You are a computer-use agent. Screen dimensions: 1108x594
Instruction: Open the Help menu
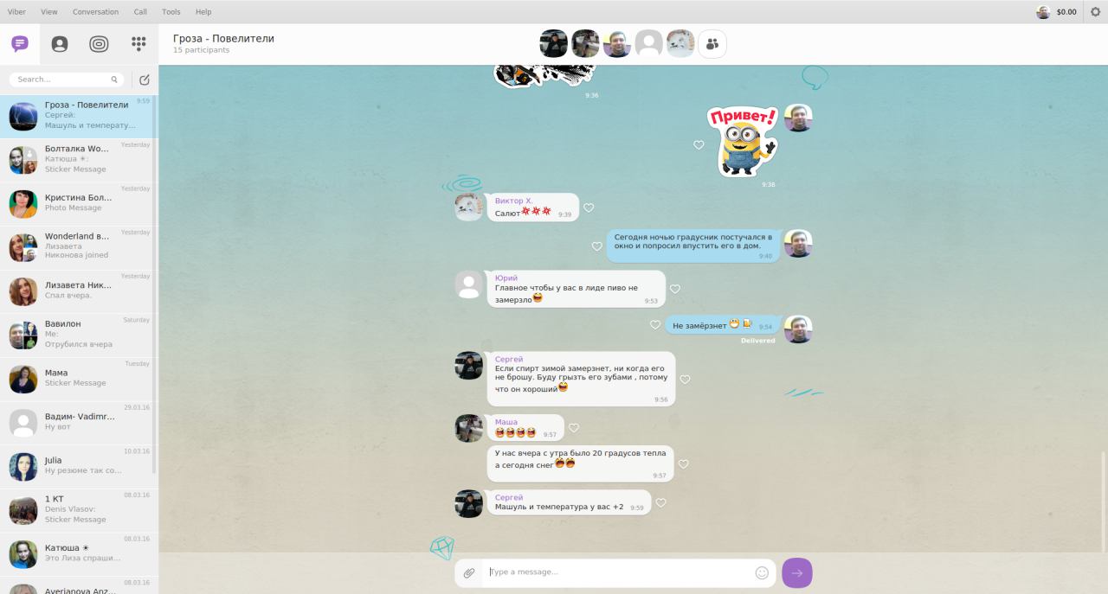[x=203, y=12]
